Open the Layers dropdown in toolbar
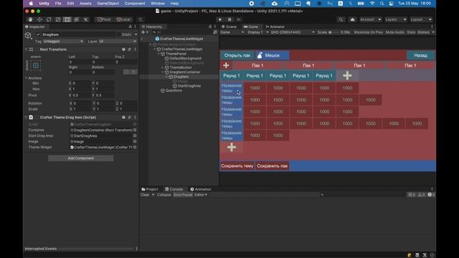459x258 pixels. (x=395, y=19)
